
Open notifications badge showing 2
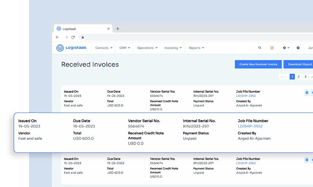272,48
